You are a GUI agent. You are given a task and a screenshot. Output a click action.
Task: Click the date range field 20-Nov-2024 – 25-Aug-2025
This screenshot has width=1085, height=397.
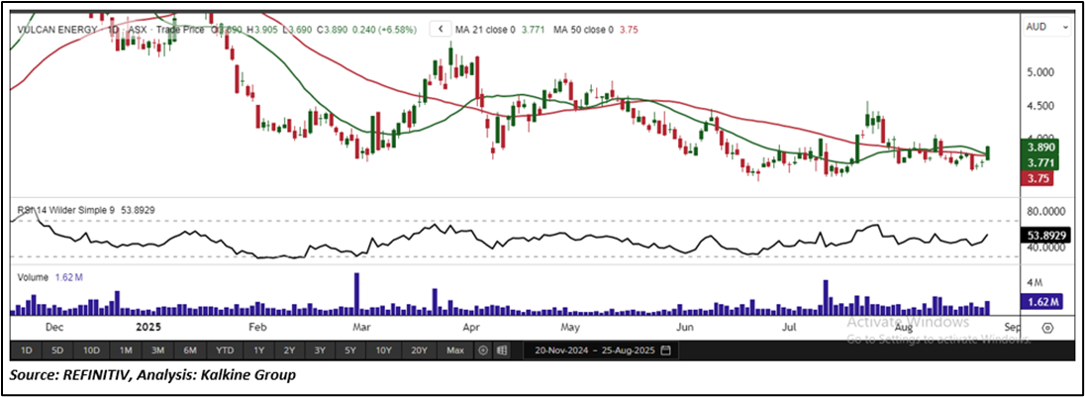601,349
